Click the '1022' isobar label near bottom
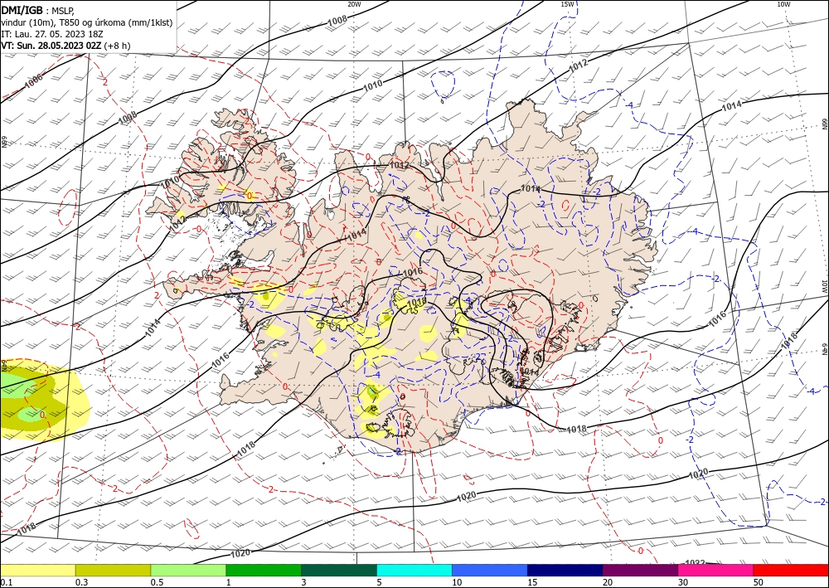 pyautogui.click(x=695, y=562)
